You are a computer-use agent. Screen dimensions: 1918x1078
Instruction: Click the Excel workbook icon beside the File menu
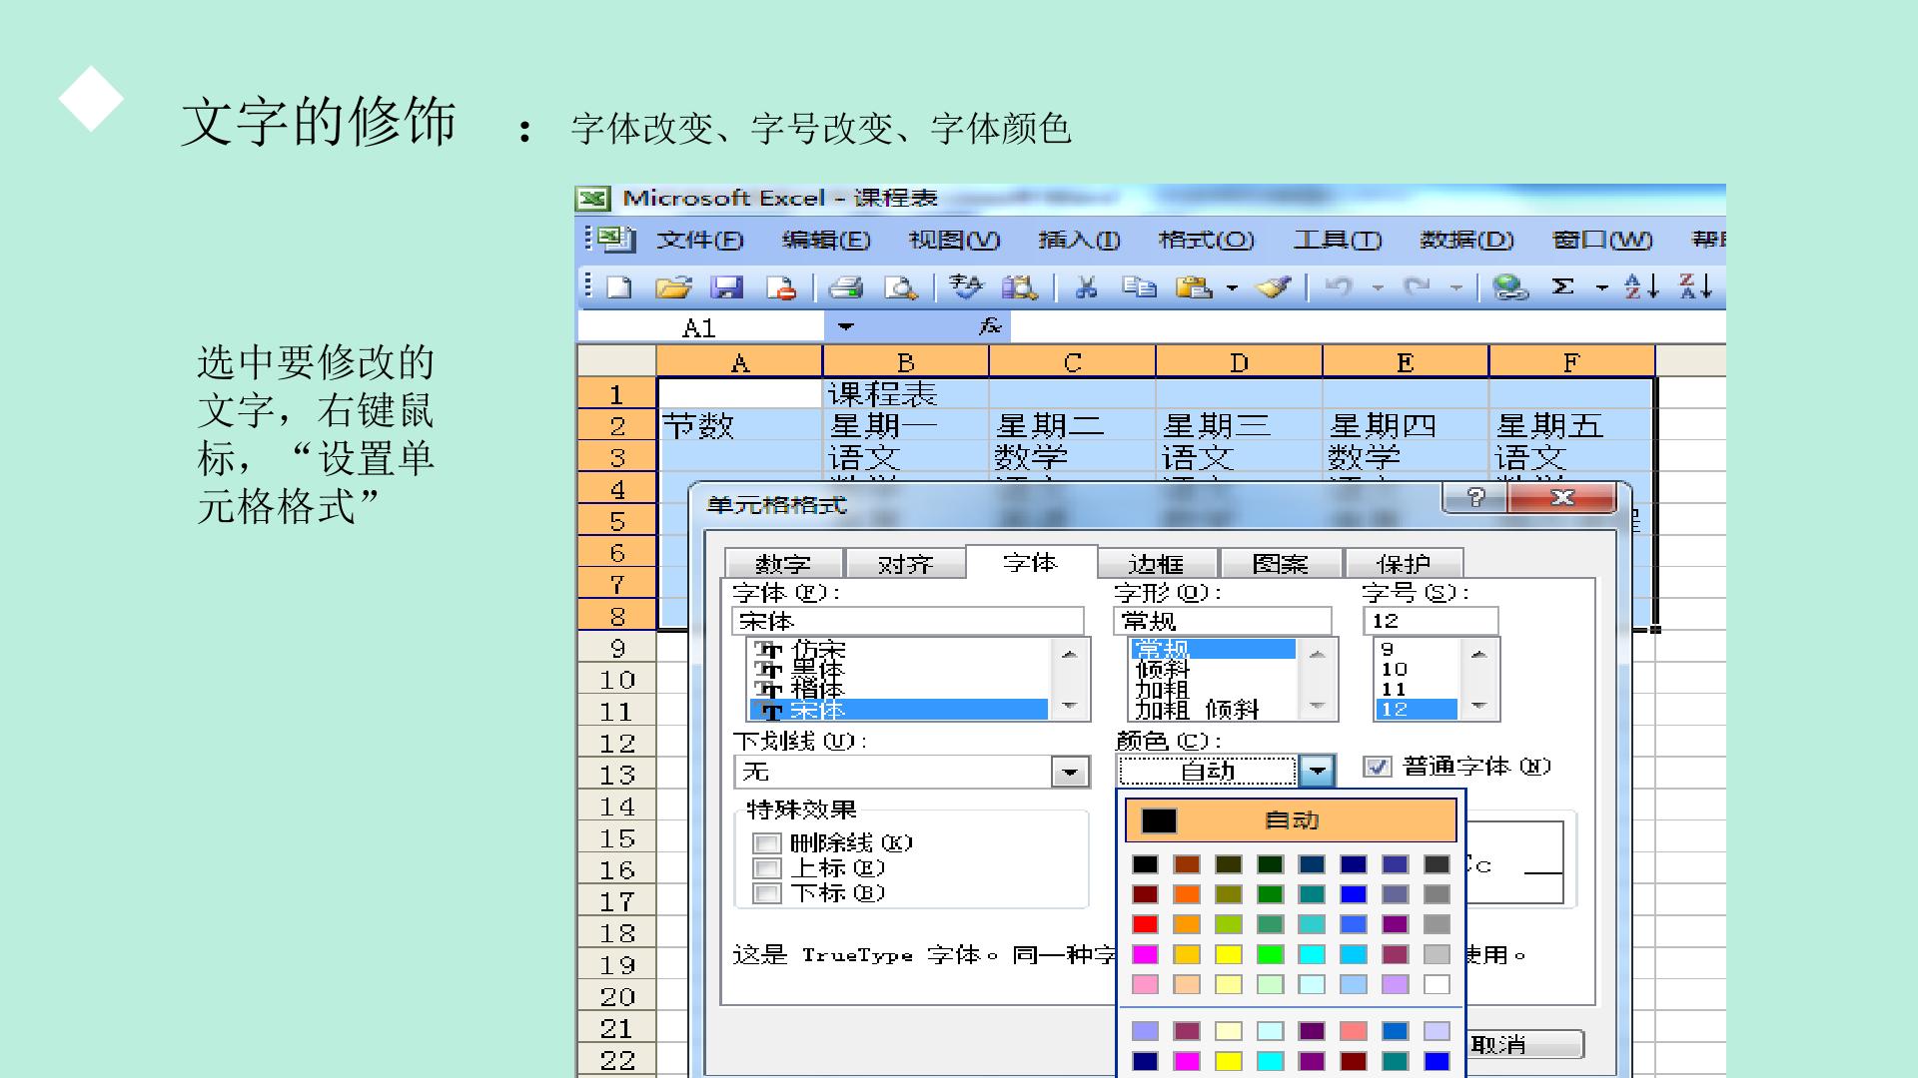(x=617, y=240)
